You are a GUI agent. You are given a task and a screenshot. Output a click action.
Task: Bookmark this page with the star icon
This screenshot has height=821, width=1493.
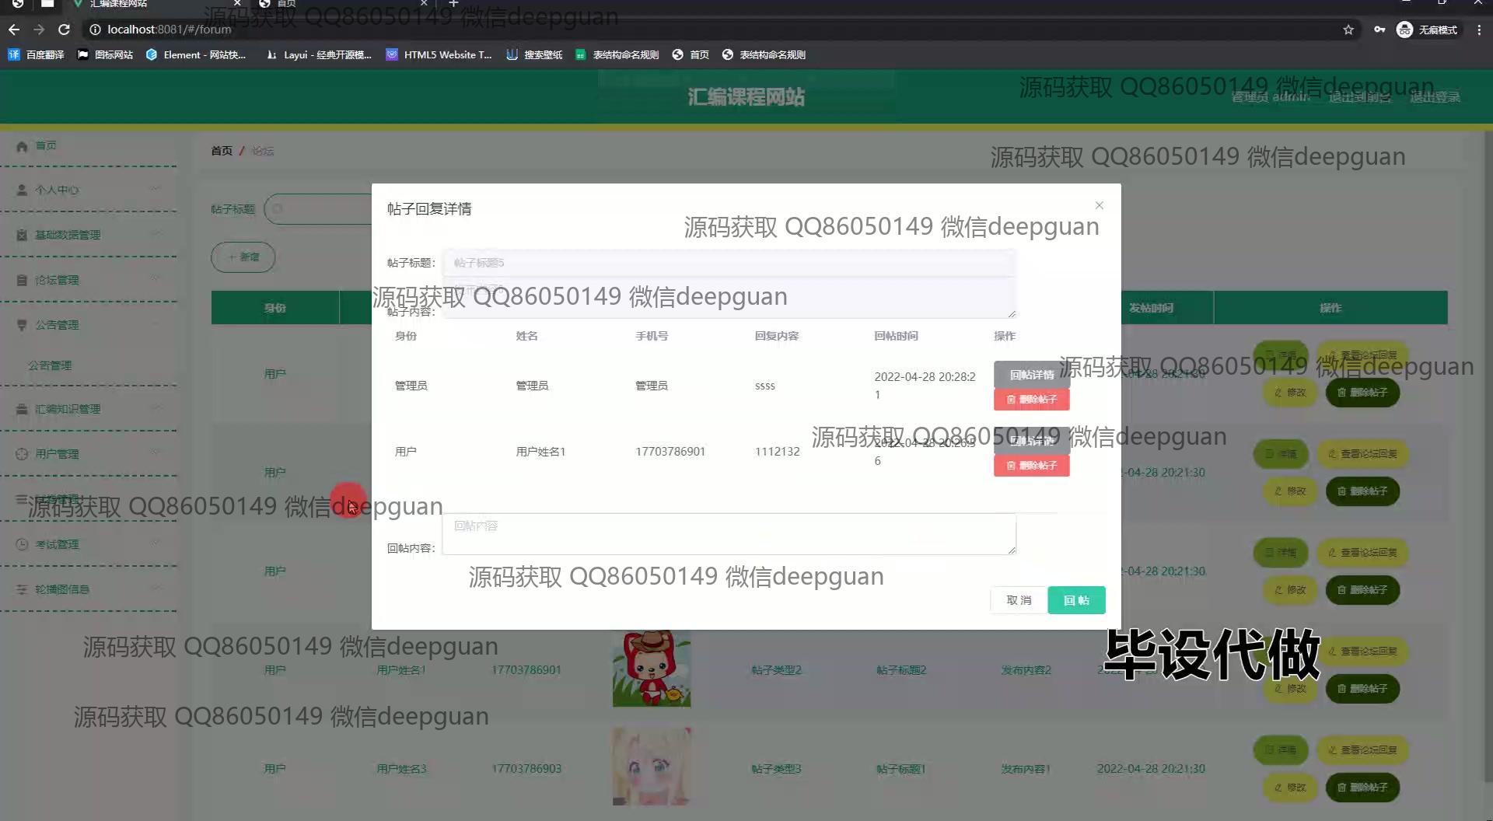point(1348,30)
